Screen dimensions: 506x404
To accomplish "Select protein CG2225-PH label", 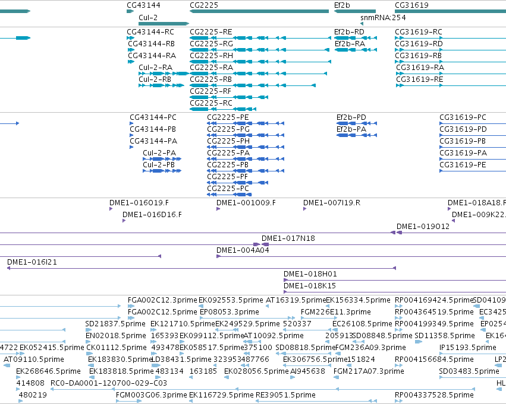I will point(228,141).
